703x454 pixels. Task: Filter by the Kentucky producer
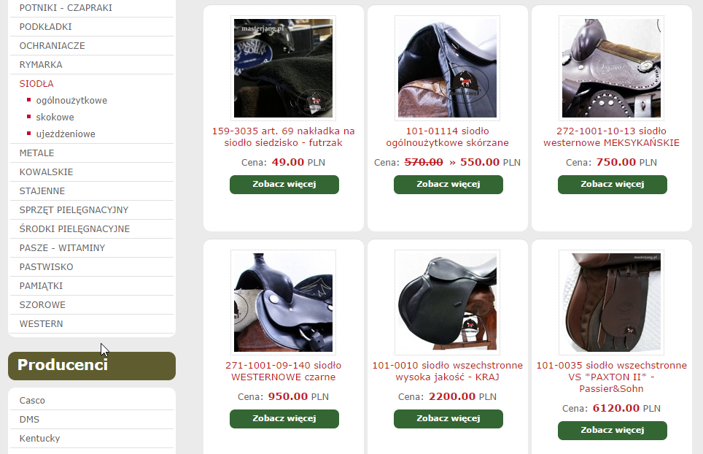pyautogui.click(x=39, y=438)
